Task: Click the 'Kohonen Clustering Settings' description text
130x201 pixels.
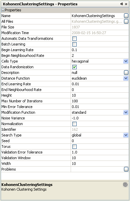Action: pos(24,189)
